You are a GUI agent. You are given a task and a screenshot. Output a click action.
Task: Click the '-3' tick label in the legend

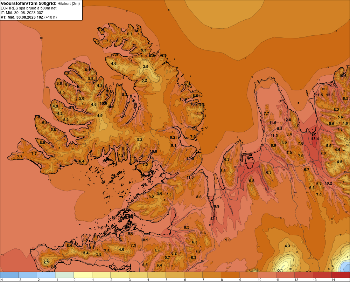20,280
